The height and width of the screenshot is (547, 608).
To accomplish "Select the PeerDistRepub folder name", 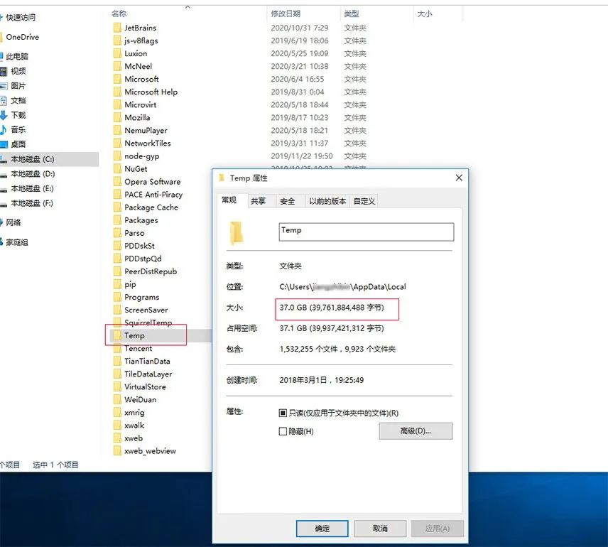I will click(151, 271).
